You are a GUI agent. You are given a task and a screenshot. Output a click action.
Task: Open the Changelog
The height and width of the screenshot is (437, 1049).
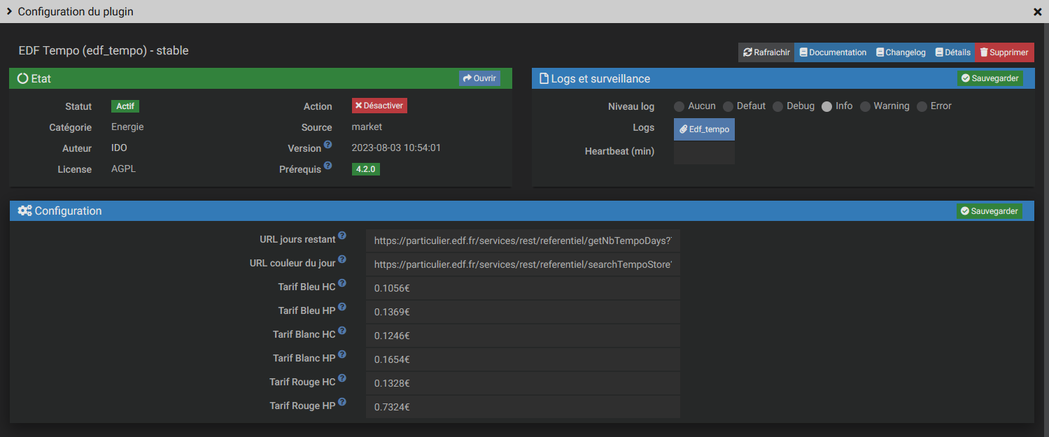click(x=901, y=52)
